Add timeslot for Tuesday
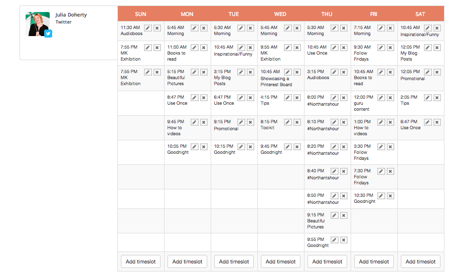The height and width of the screenshot is (277, 457). (234, 261)
